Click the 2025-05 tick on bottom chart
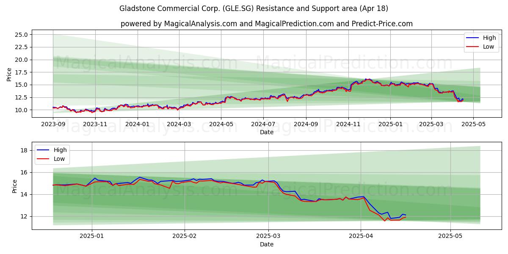Image resolution: width=508 pixels, height=254 pixels. click(x=450, y=236)
